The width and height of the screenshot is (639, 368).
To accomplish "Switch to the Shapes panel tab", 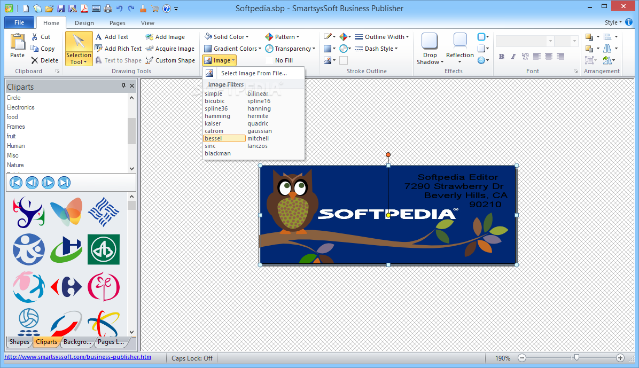I will [19, 342].
